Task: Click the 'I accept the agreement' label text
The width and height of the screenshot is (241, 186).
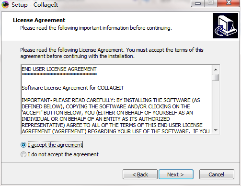Action: pos(55,145)
